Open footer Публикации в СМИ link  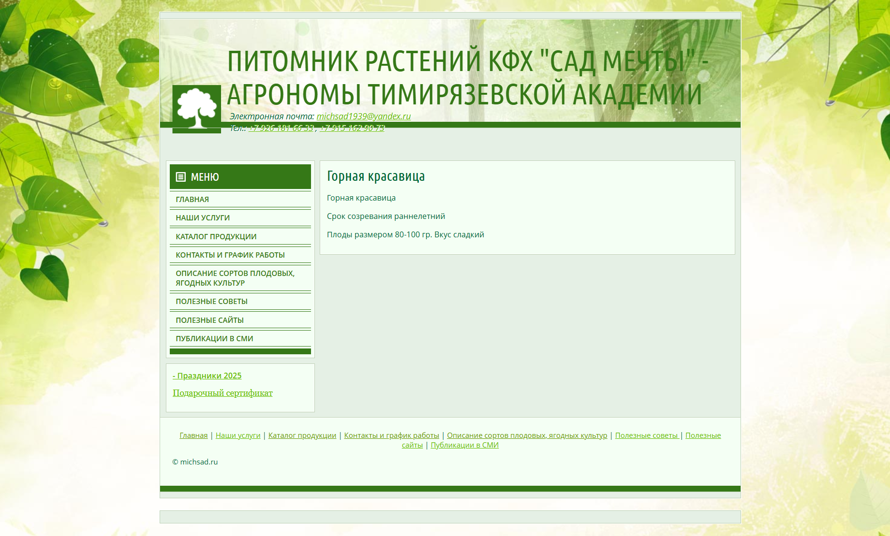464,445
